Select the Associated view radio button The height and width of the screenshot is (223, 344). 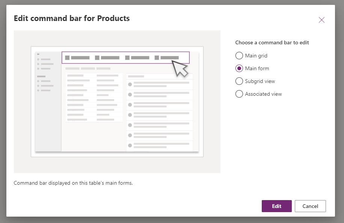[239, 94]
